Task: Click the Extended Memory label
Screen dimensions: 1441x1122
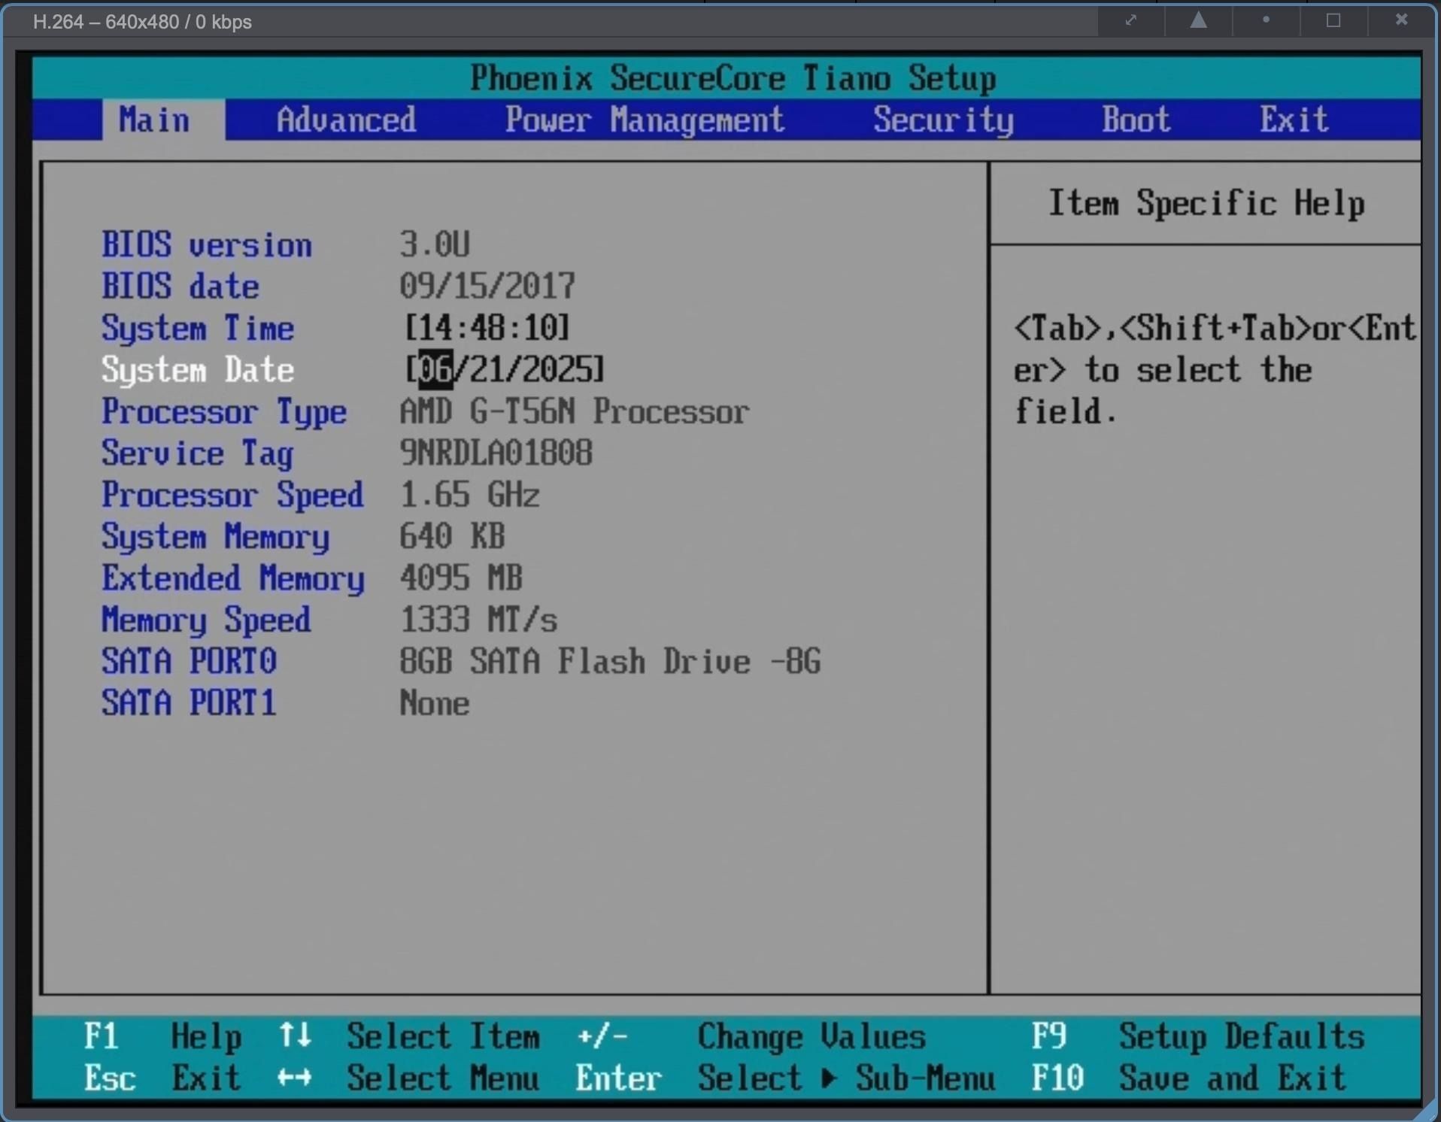Action: point(233,578)
